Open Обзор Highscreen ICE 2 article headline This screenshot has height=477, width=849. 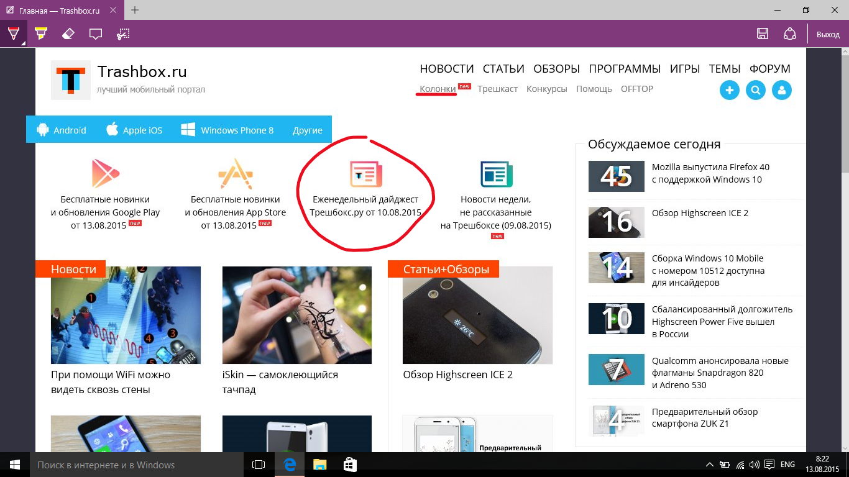click(x=457, y=375)
